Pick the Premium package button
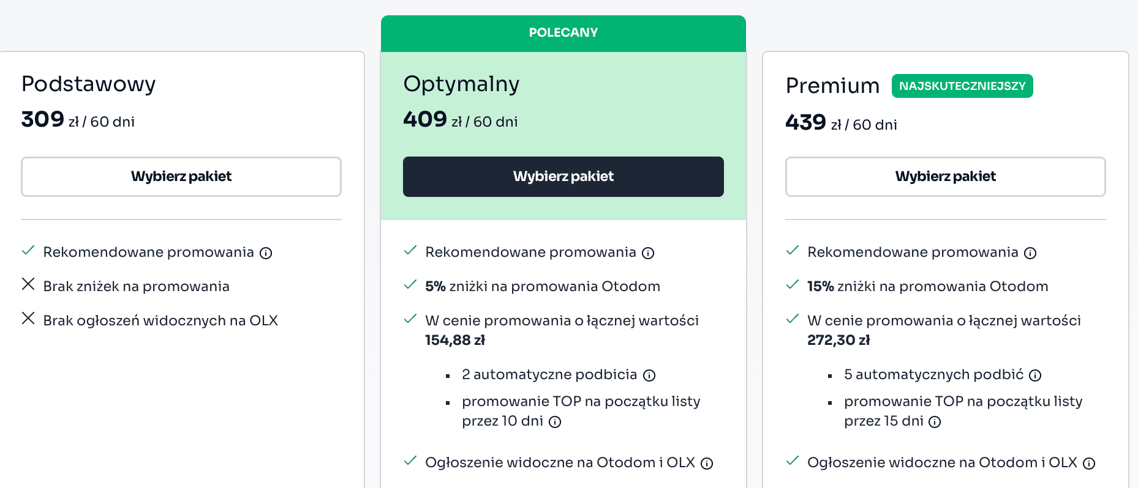The image size is (1138, 488). point(945,177)
